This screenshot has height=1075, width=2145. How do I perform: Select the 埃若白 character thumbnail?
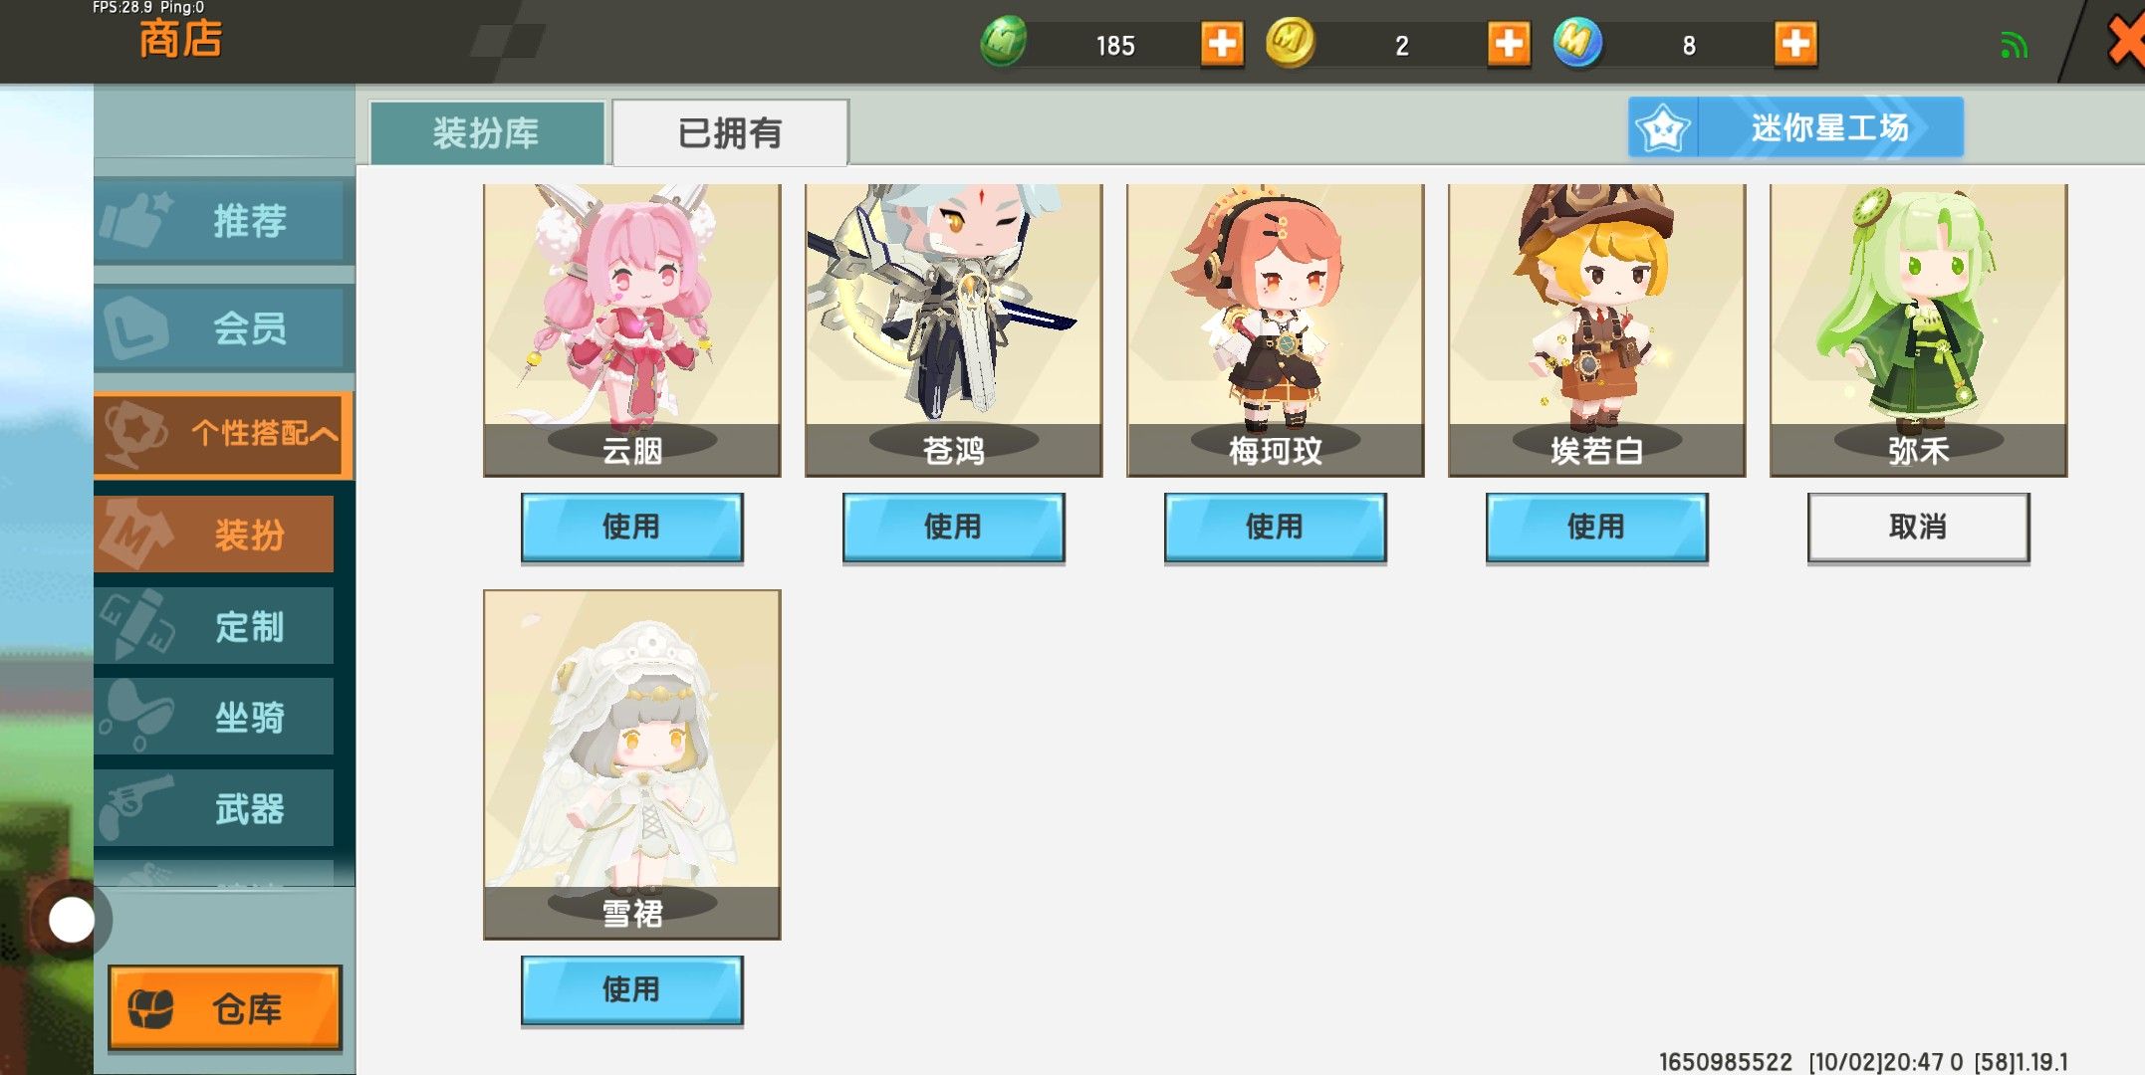pyautogui.click(x=1596, y=329)
